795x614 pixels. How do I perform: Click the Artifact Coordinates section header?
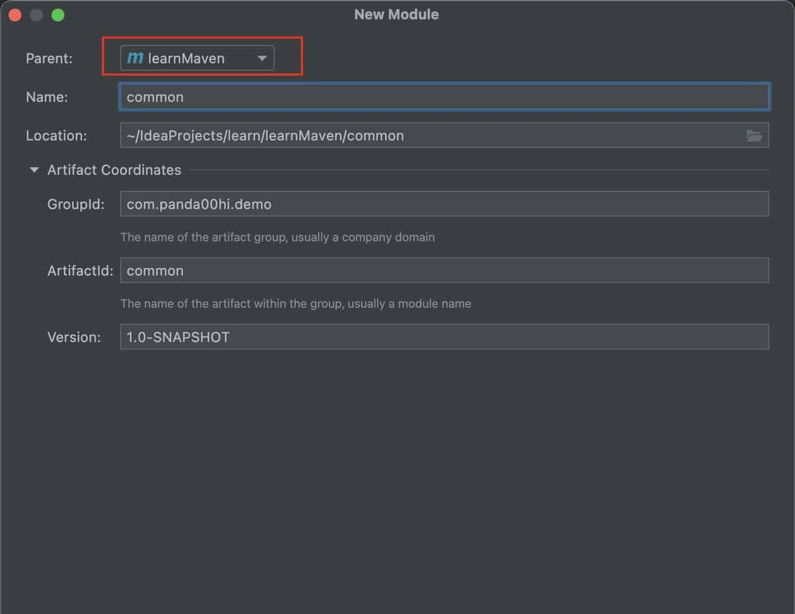tap(114, 169)
